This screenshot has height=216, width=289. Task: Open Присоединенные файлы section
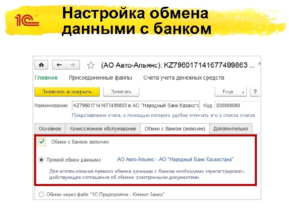click(100, 78)
